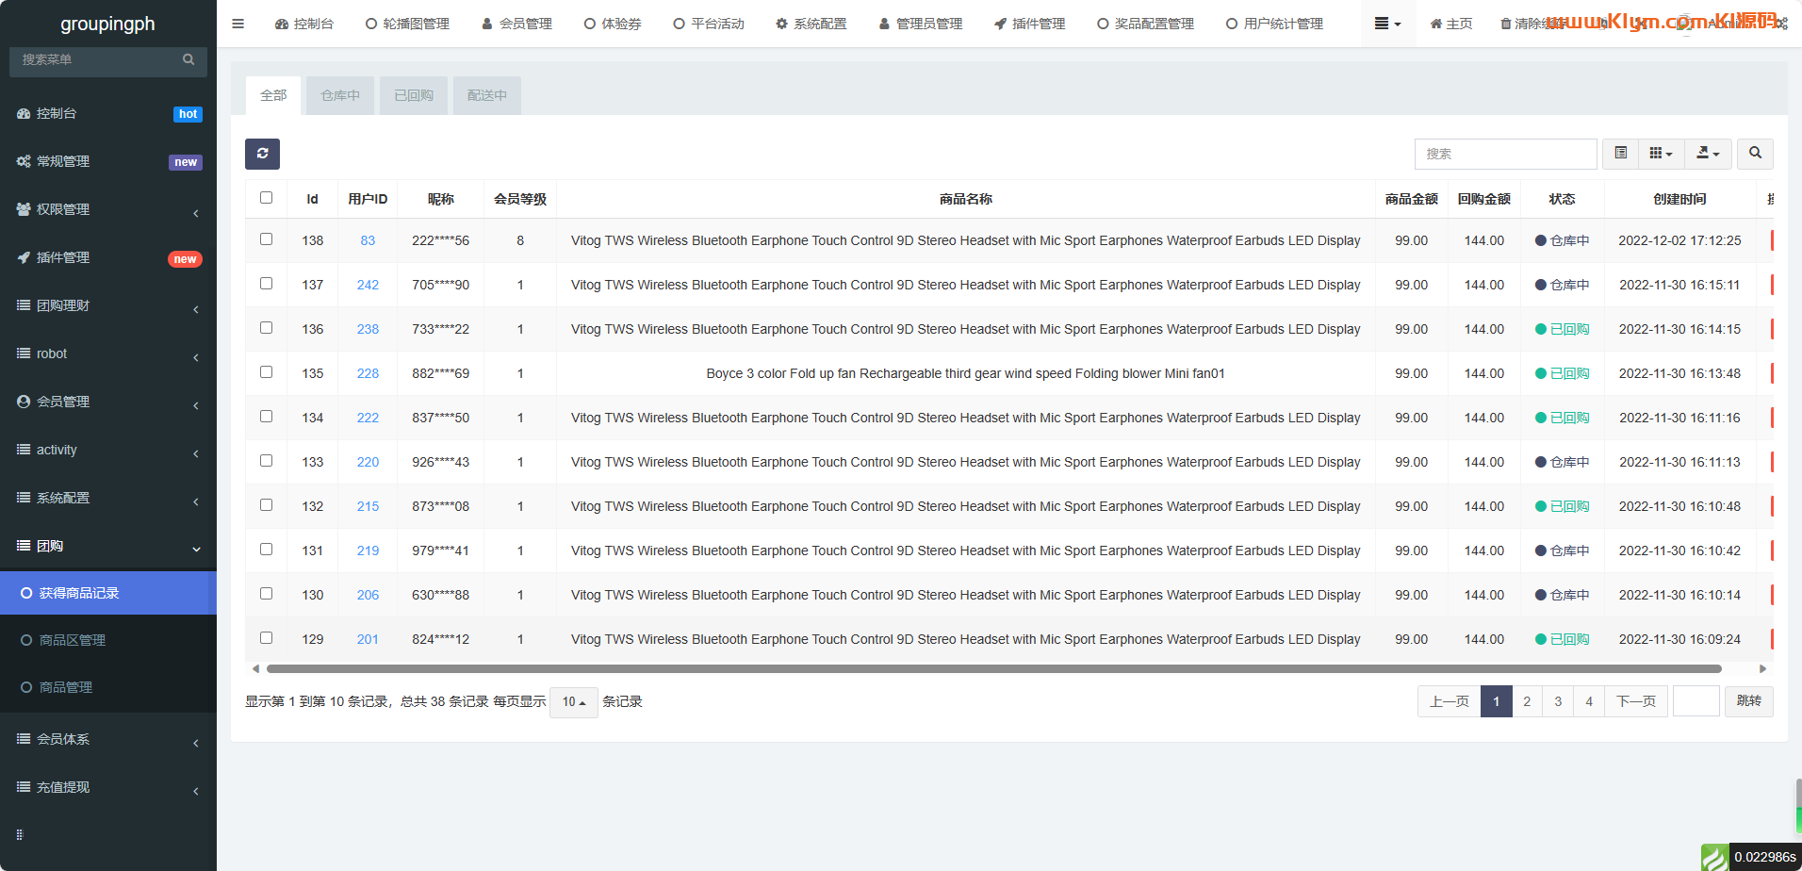1802x871 pixels.
Task: Check the row with Id 132
Action: pyautogui.click(x=266, y=505)
